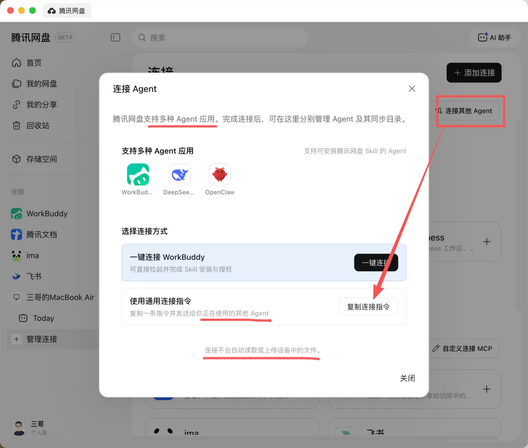Click the yellow macOS minimize button

click(x=21, y=10)
